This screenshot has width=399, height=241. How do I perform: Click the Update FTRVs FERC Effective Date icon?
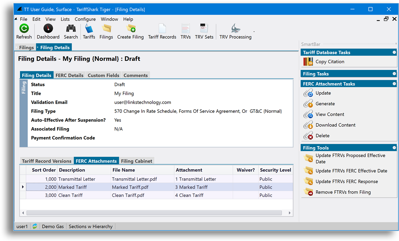(308, 171)
